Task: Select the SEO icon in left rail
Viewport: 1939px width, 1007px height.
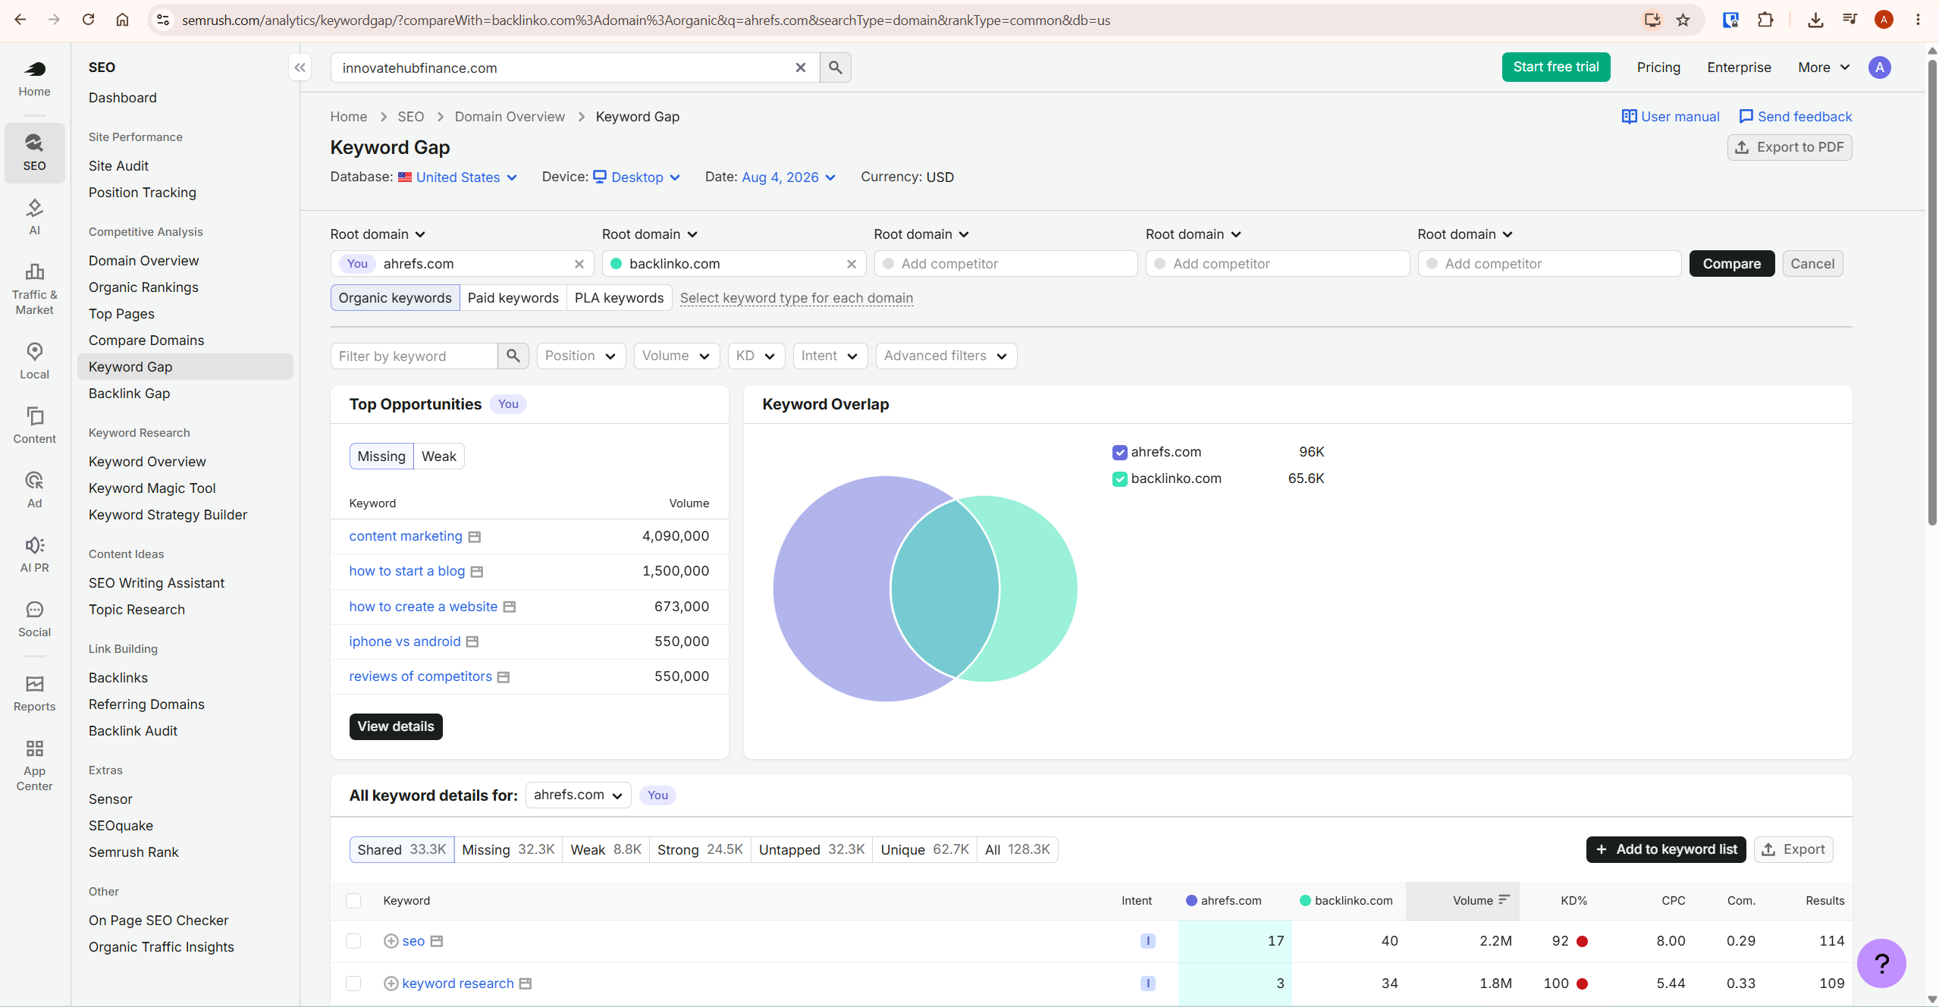Action: (34, 152)
